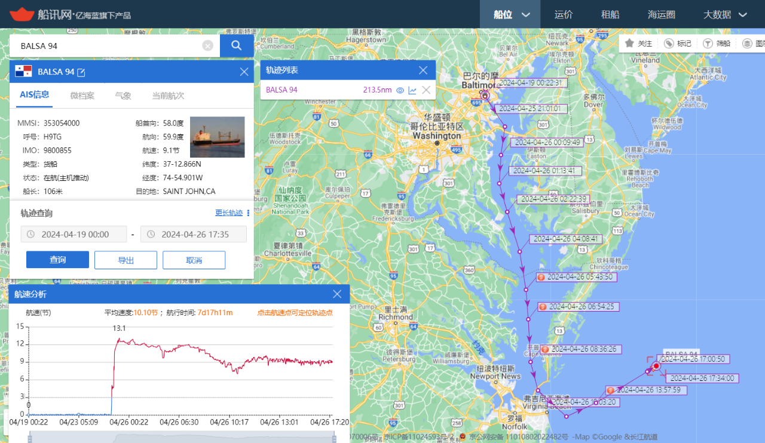This screenshot has height=443, width=765.
Task: Open edit icon next to BALSA 94 title
Action: coord(81,72)
